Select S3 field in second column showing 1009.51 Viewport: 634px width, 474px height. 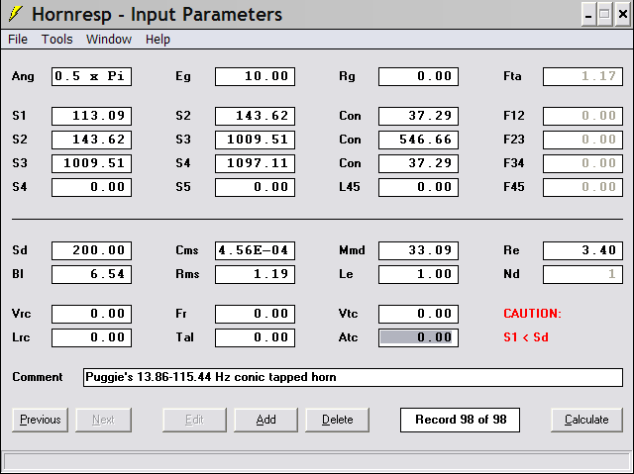pos(256,140)
